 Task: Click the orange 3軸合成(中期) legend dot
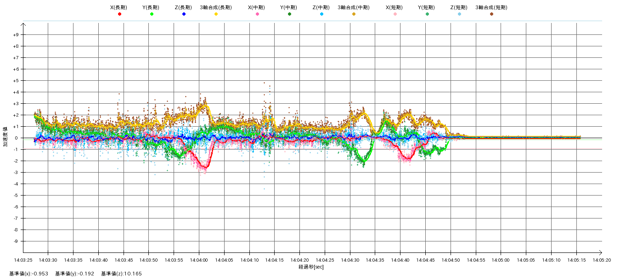point(354,14)
